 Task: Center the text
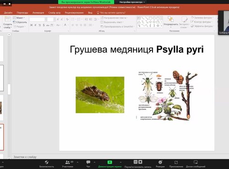[77, 25]
